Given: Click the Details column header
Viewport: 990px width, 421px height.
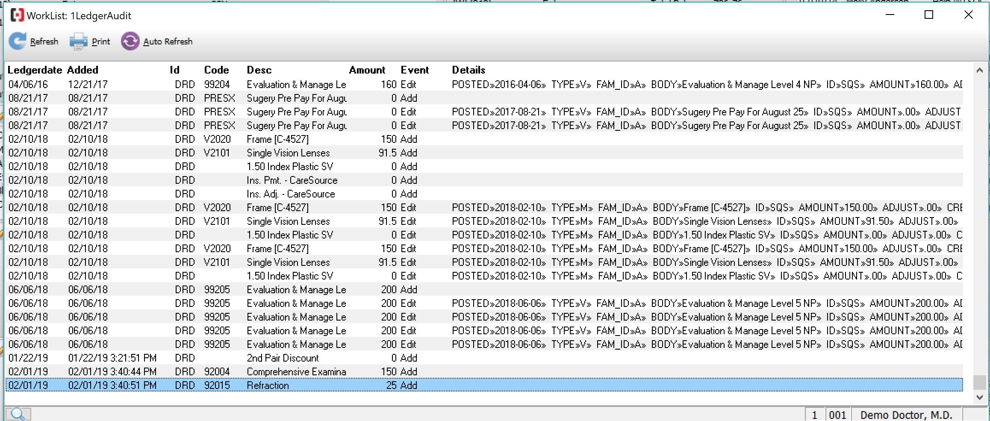Looking at the screenshot, I should click(468, 70).
